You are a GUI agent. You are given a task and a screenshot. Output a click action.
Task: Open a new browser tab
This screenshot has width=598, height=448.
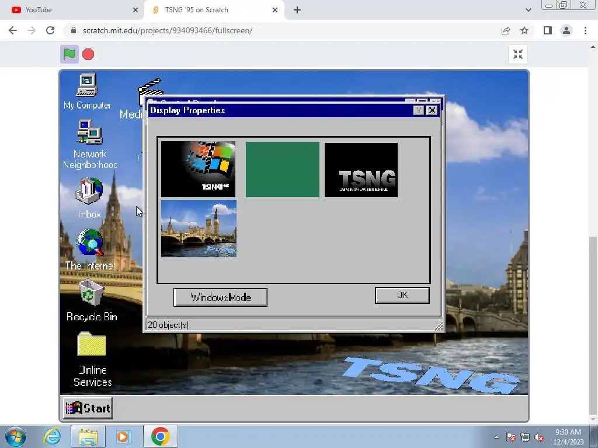click(297, 10)
